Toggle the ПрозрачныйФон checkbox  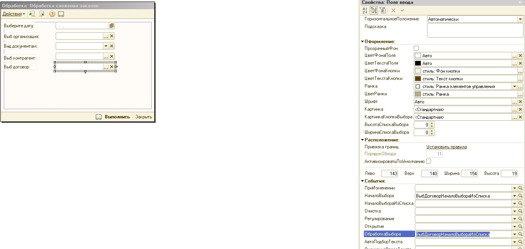click(416, 48)
